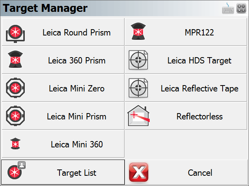Select Leica HDS Target option

pos(186,60)
